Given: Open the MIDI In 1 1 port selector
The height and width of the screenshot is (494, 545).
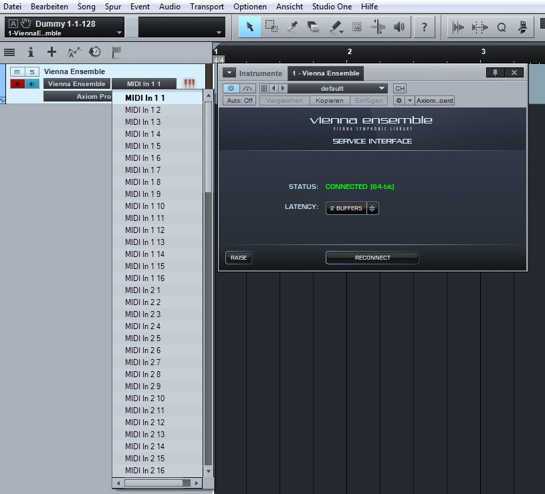Looking at the screenshot, I should click(144, 83).
